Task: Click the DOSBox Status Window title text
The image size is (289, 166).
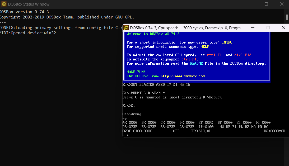Action: 29,4
